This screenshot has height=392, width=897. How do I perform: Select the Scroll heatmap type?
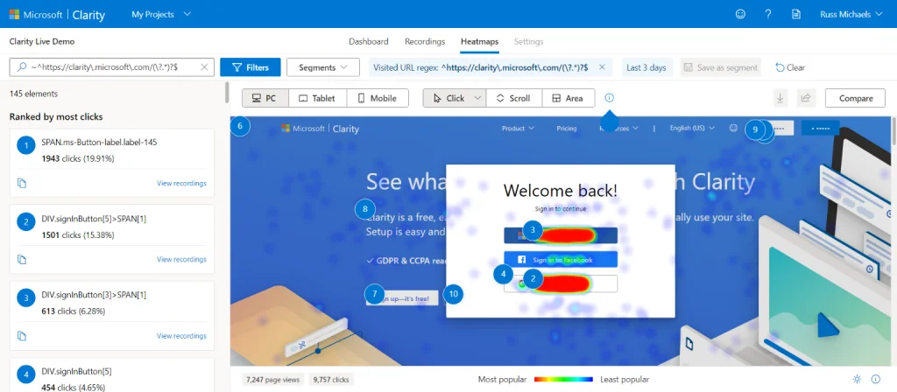(513, 98)
